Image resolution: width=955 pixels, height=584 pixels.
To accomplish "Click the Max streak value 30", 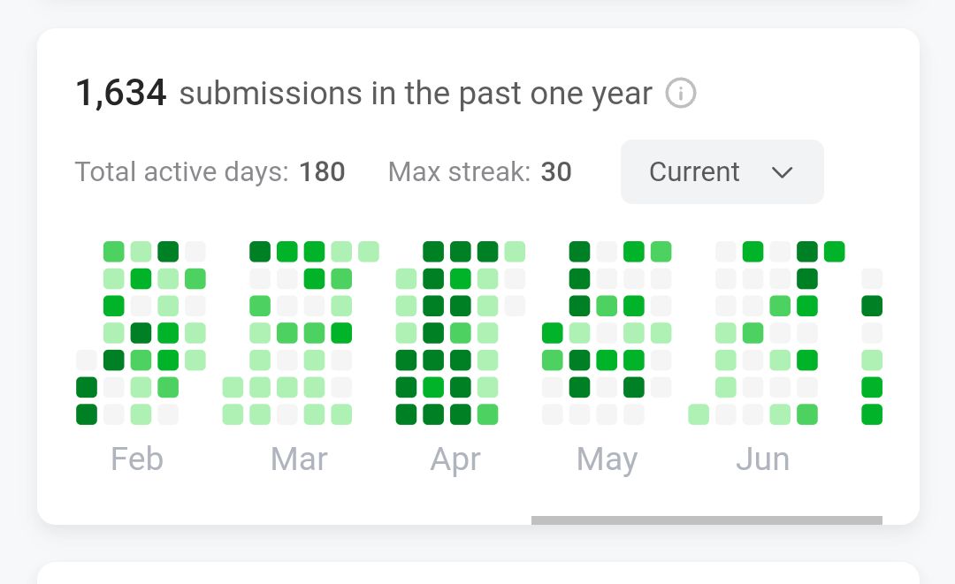I will 556,171.
